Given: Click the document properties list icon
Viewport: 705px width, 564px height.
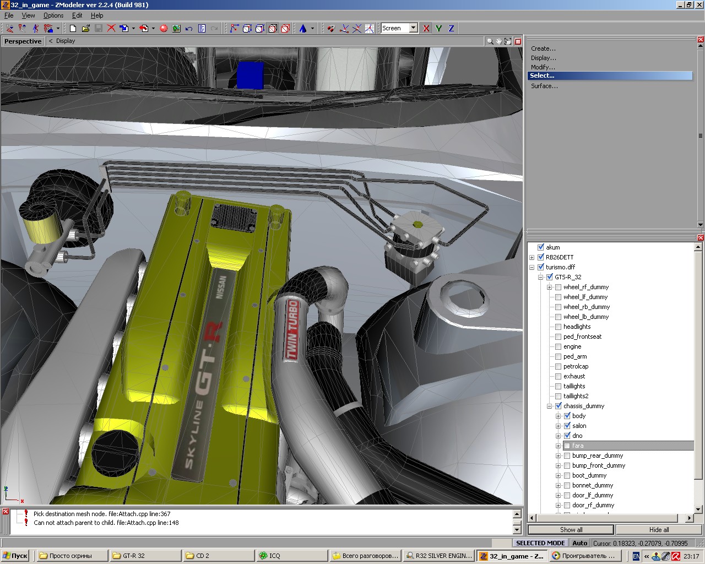Looking at the screenshot, I should point(202,28).
